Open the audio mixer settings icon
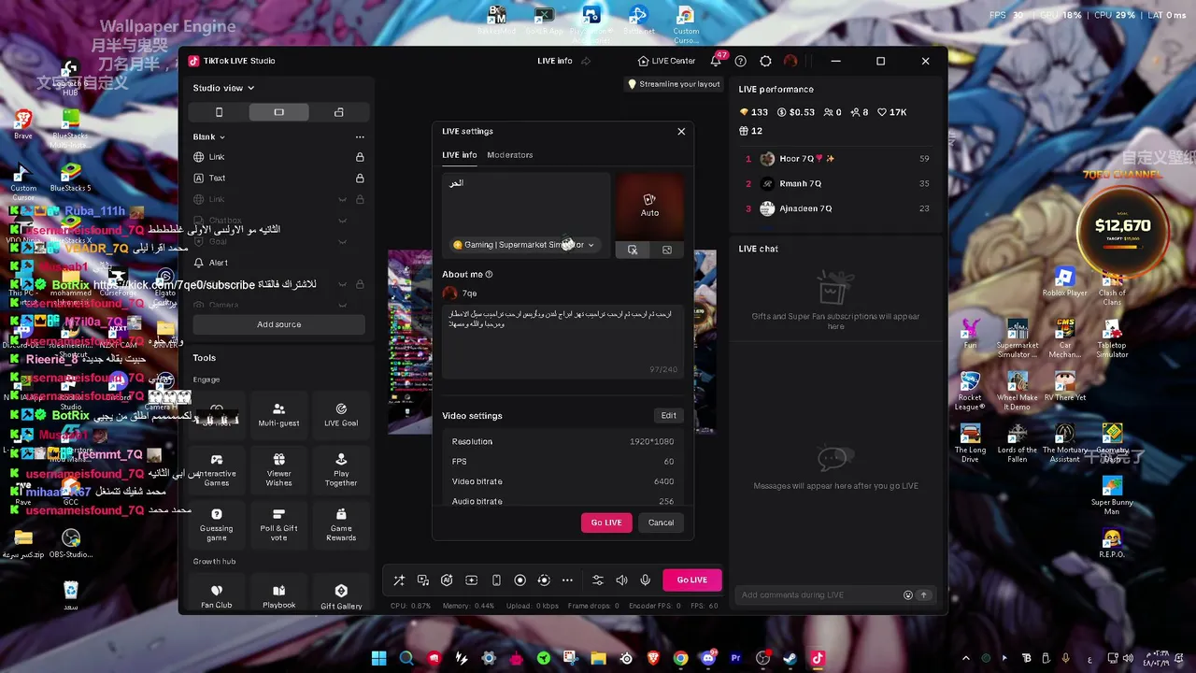The image size is (1196, 673). pyautogui.click(x=598, y=580)
